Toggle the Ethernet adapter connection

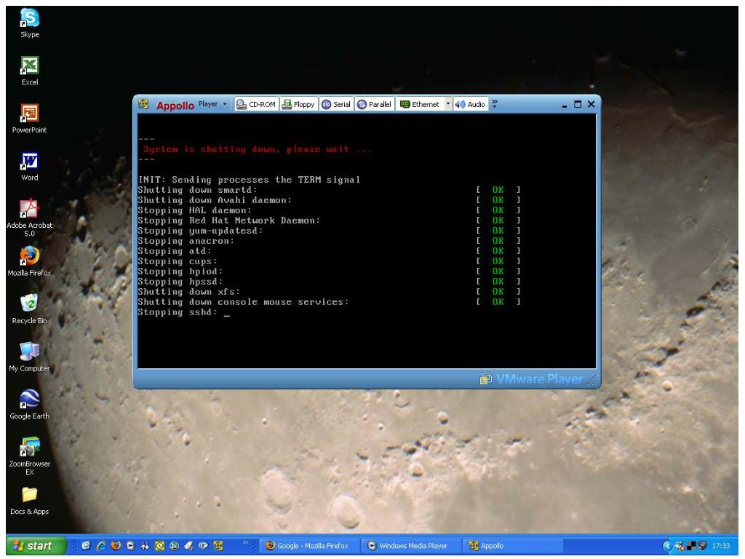(420, 105)
